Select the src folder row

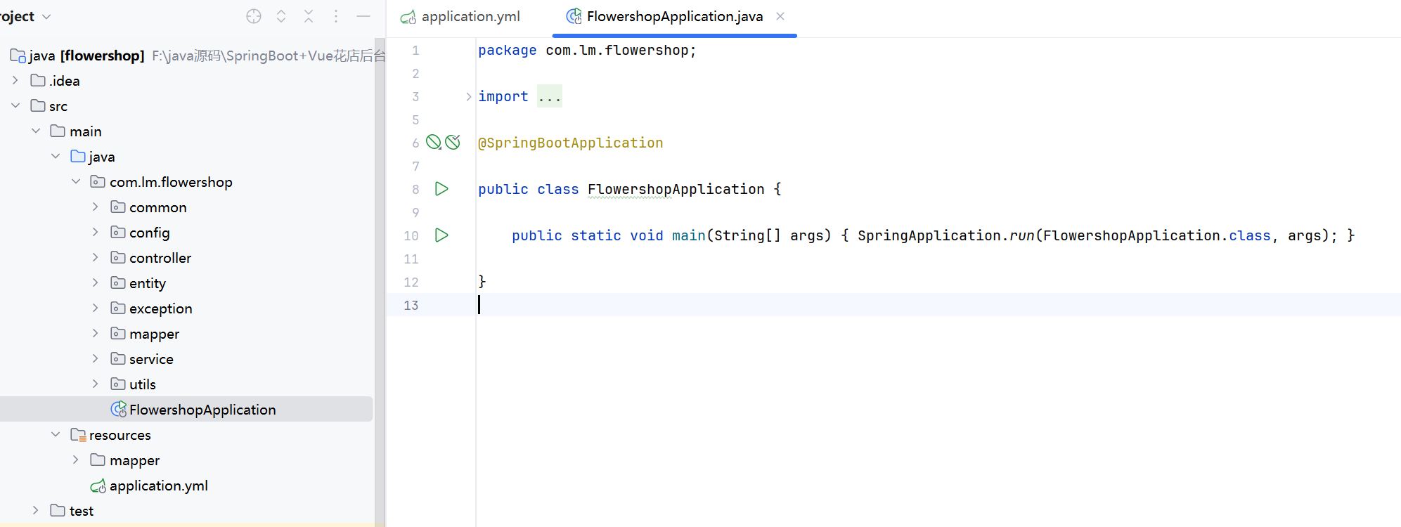[x=186, y=105]
